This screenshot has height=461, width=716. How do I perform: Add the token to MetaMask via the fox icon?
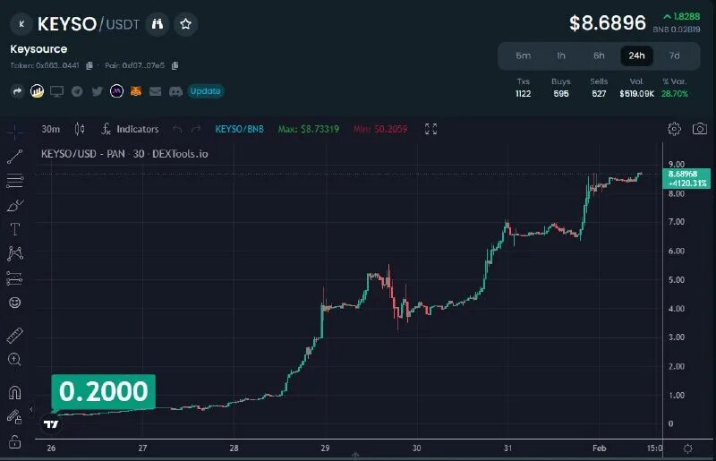(x=136, y=91)
